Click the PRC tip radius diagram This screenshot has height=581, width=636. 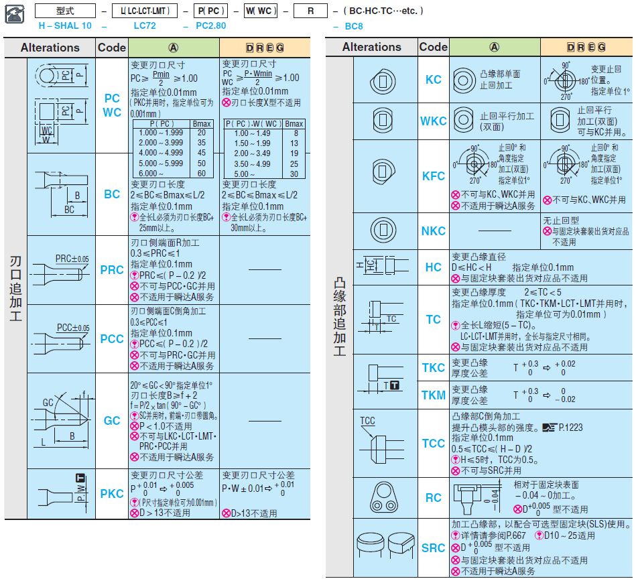pyautogui.click(x=60, y=270)
